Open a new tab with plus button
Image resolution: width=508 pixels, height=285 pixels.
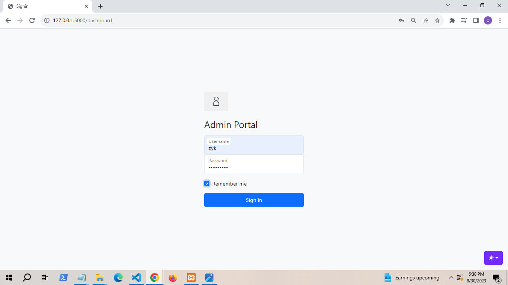tap(100, 6)
